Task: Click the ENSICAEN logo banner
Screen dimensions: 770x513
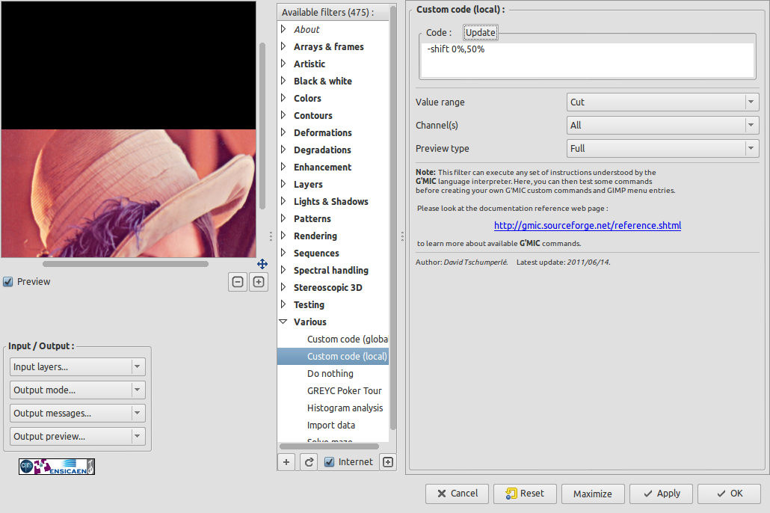Action: point(57,467)
